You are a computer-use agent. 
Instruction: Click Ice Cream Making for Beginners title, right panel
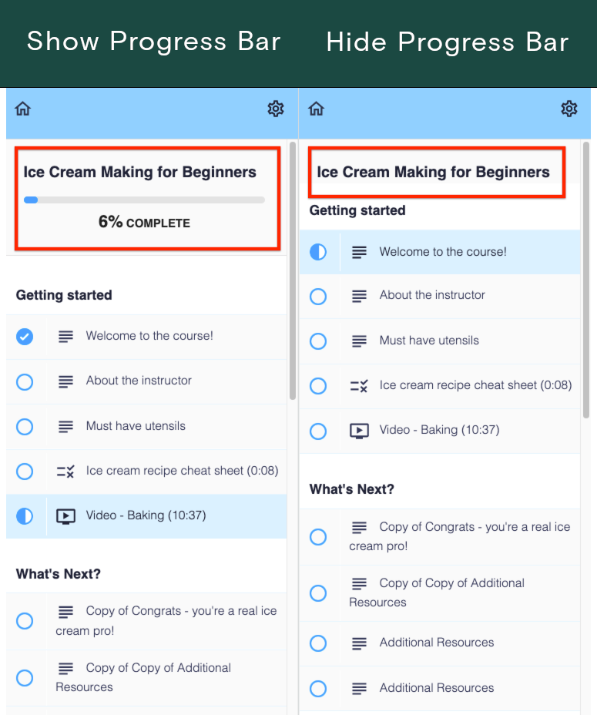[433, 172]
